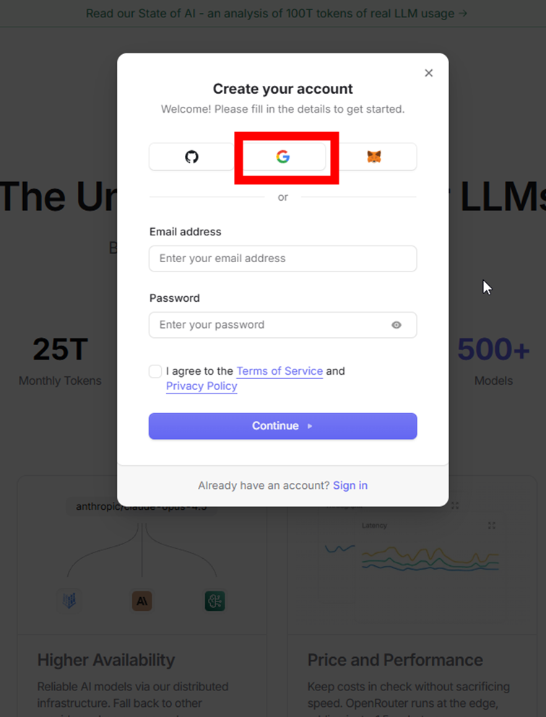Expand the Latency chart fullscreen icon
546x717 pixels.
click(492, 526)
